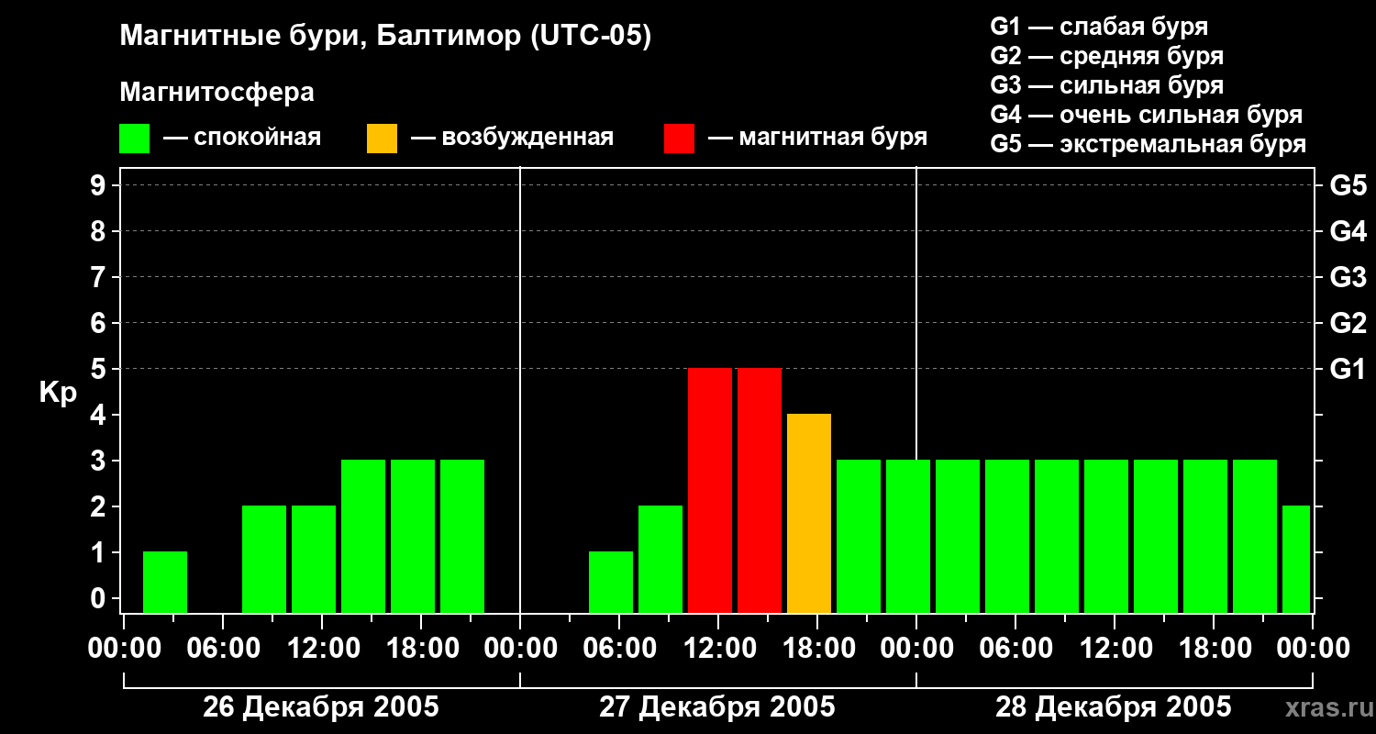This screenshot has height=734, width=1376.
Task: Click the orange 'возбужденная' legend swatch
Action: (382, 139)
